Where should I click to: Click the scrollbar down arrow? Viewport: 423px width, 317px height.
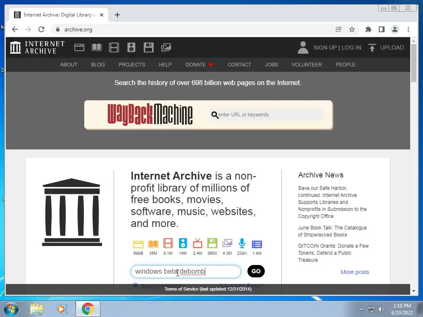(x=413, y=291)
